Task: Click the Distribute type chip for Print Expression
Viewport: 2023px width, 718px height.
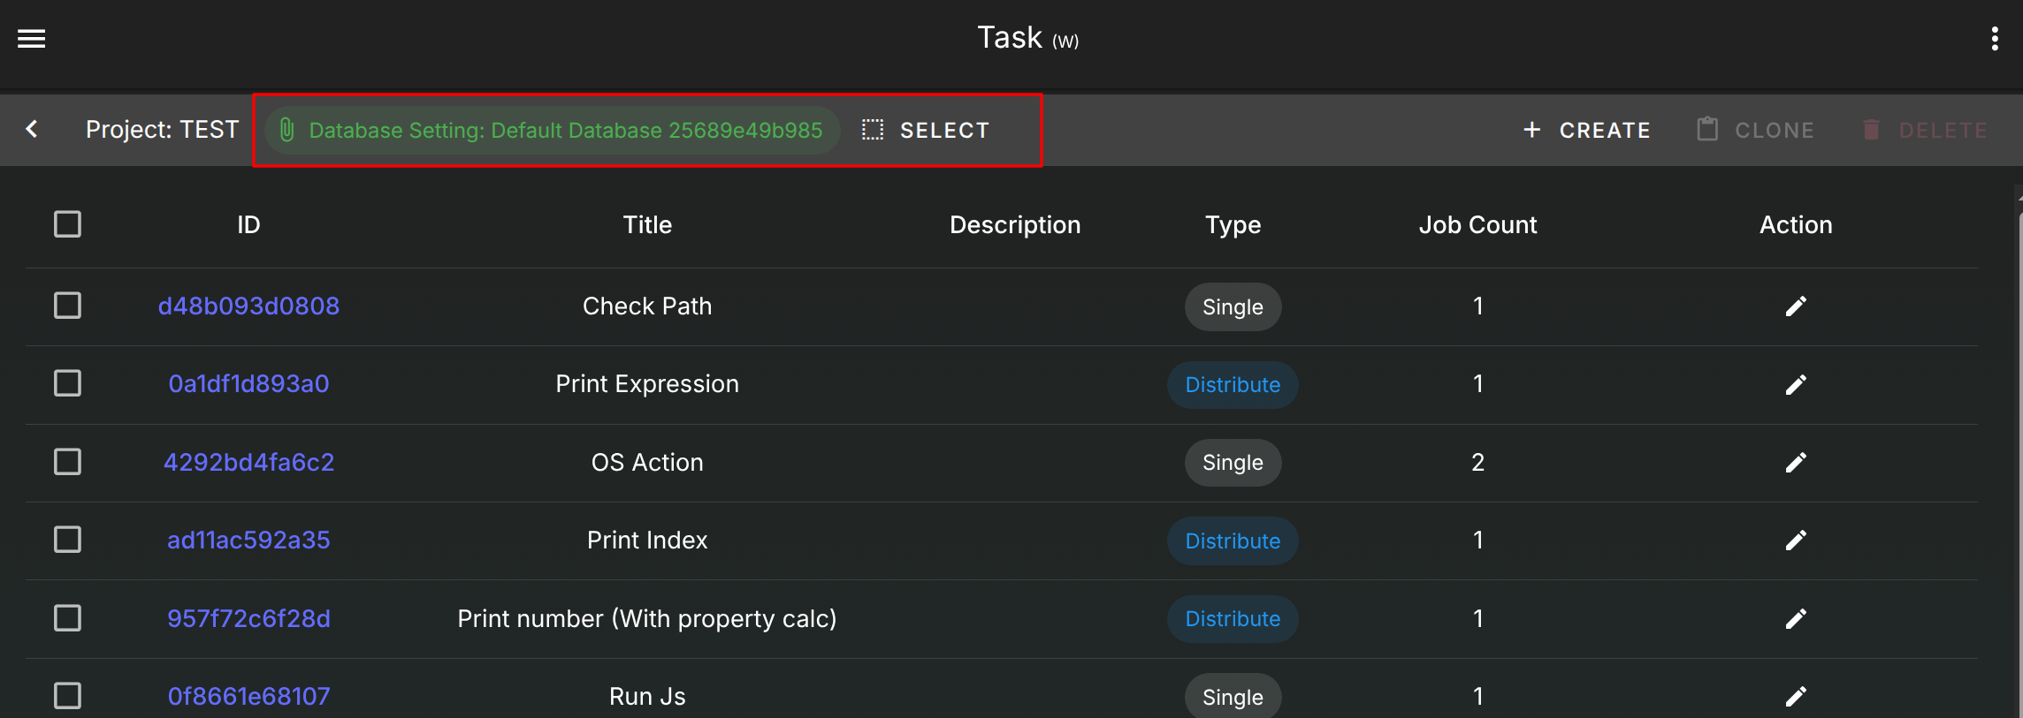Action: (x=1233, y=385)
